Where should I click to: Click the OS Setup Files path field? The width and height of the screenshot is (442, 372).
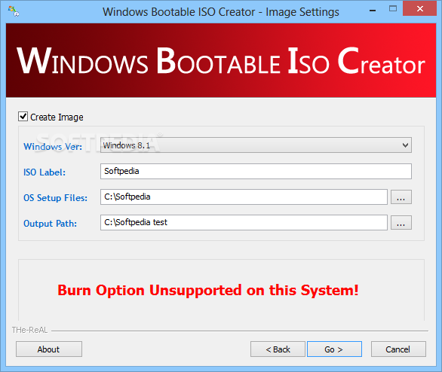coord(244,197)
